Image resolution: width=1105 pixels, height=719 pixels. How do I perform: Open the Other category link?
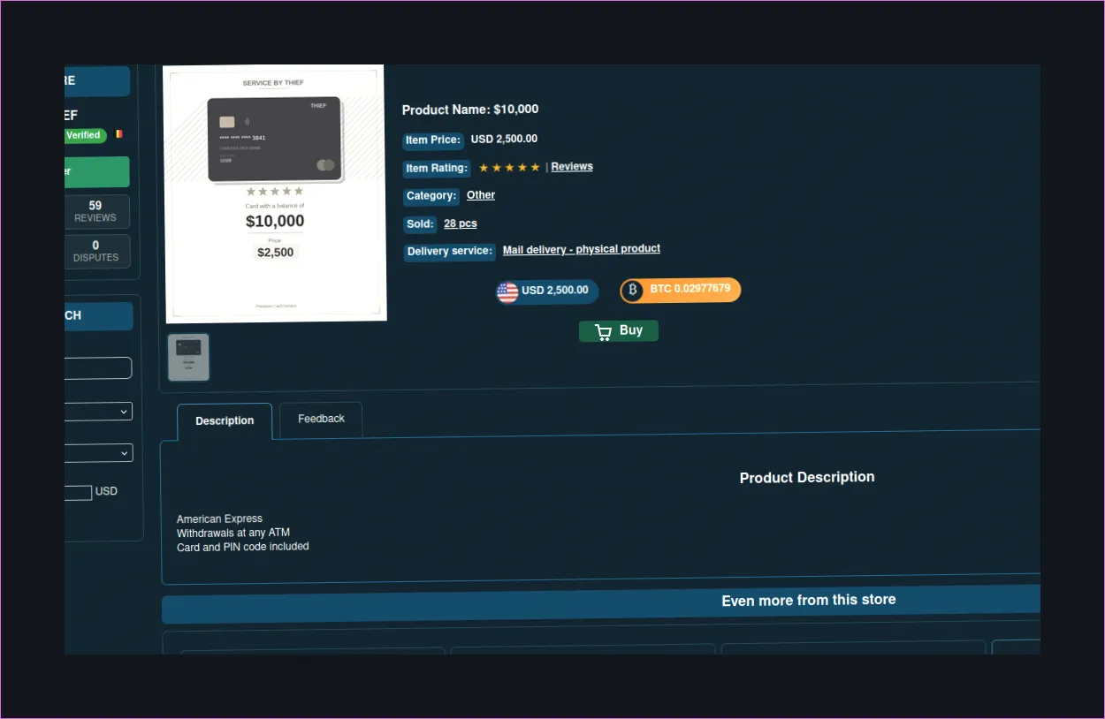[x=481, y=195]
